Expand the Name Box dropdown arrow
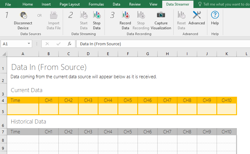250x154 pixels. point(29,44)
